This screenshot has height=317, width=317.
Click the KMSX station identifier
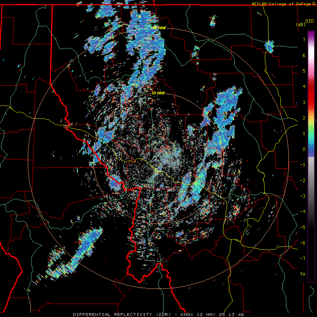187,315
